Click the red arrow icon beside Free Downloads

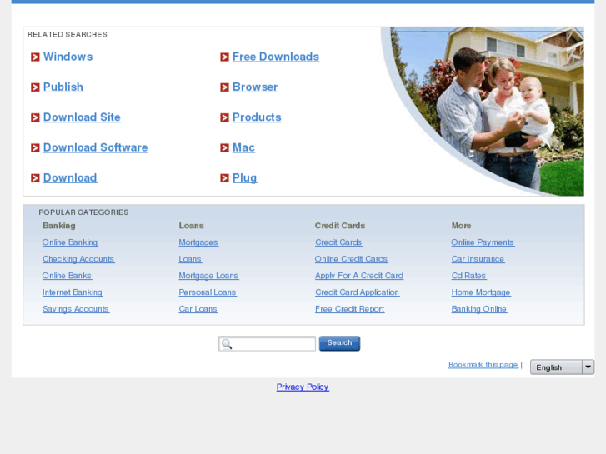(224, 57)
